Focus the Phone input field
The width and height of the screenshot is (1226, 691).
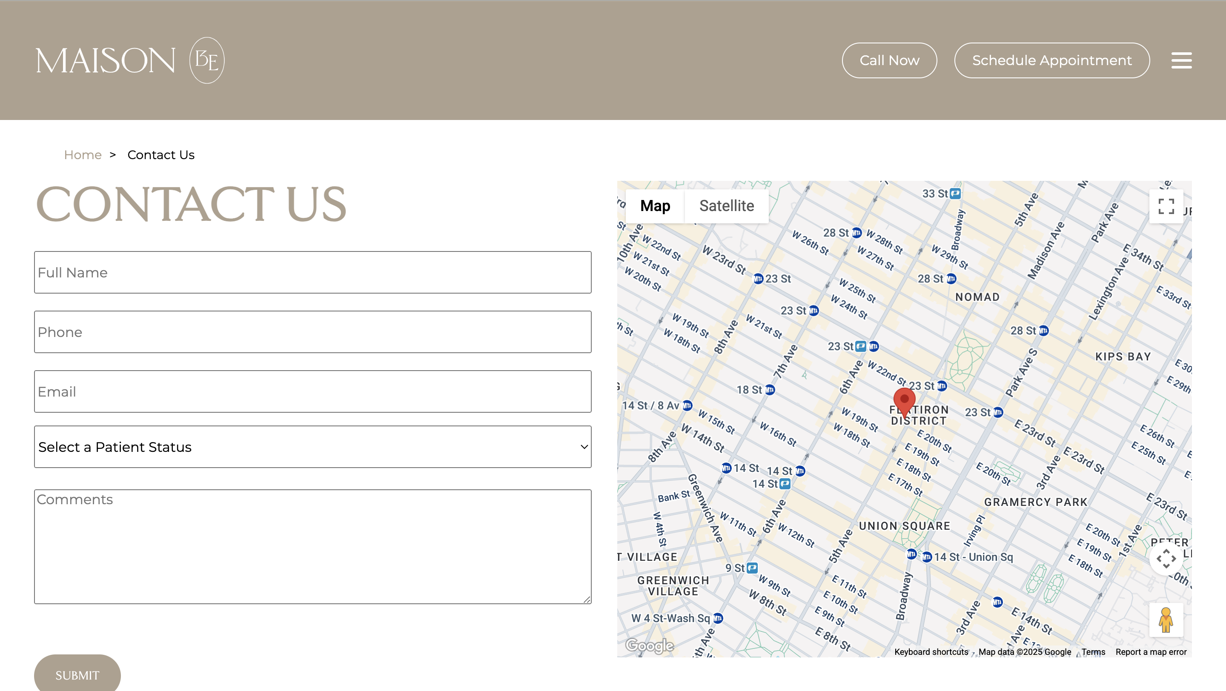313,332
